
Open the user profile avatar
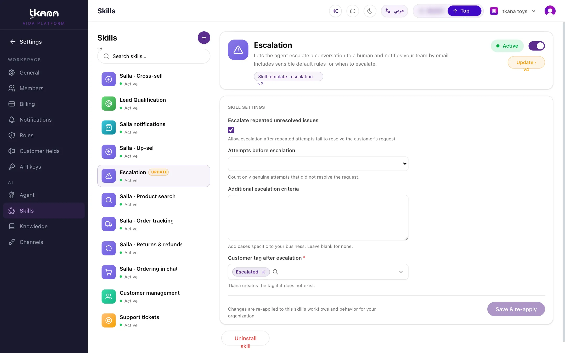550,11
